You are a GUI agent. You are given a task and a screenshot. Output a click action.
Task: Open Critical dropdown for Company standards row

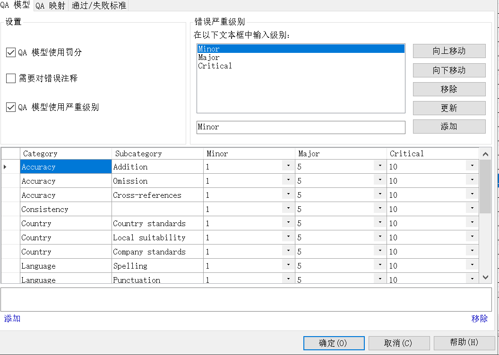click(472, 251)
